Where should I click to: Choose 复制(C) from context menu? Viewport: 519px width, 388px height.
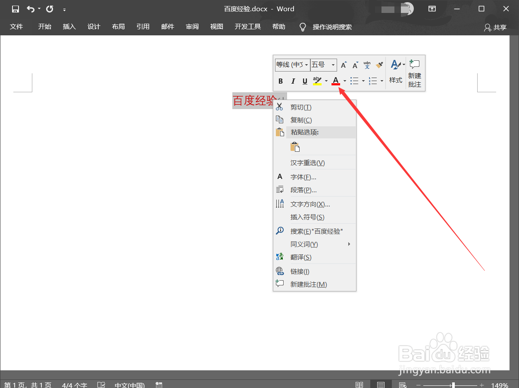(315, 120)
